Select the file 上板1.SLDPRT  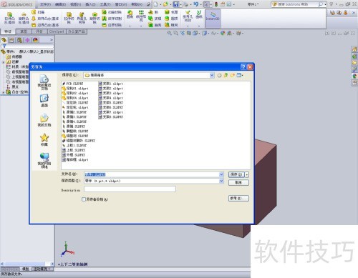pos(74,146)
